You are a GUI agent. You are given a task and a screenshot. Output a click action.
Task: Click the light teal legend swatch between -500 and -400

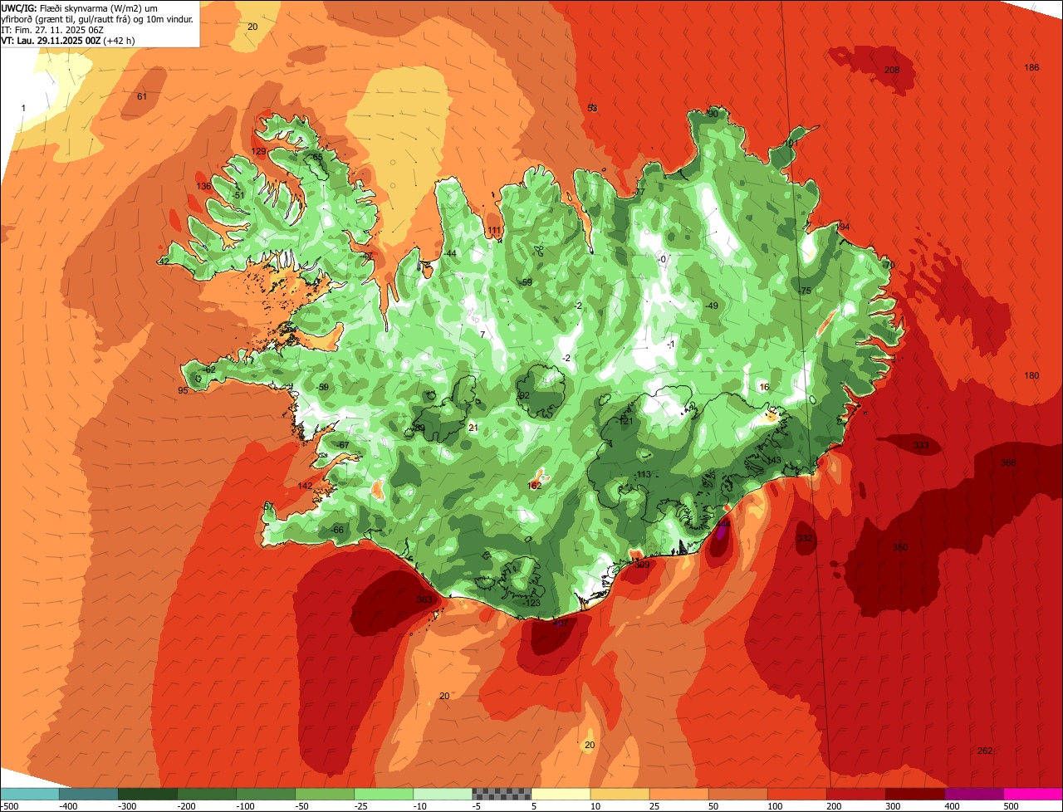tap(29, 794)
